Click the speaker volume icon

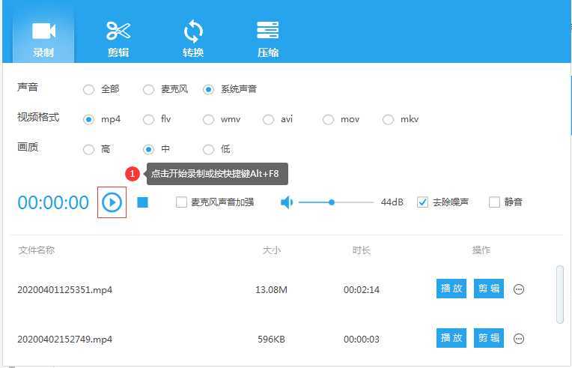[287, 202]
